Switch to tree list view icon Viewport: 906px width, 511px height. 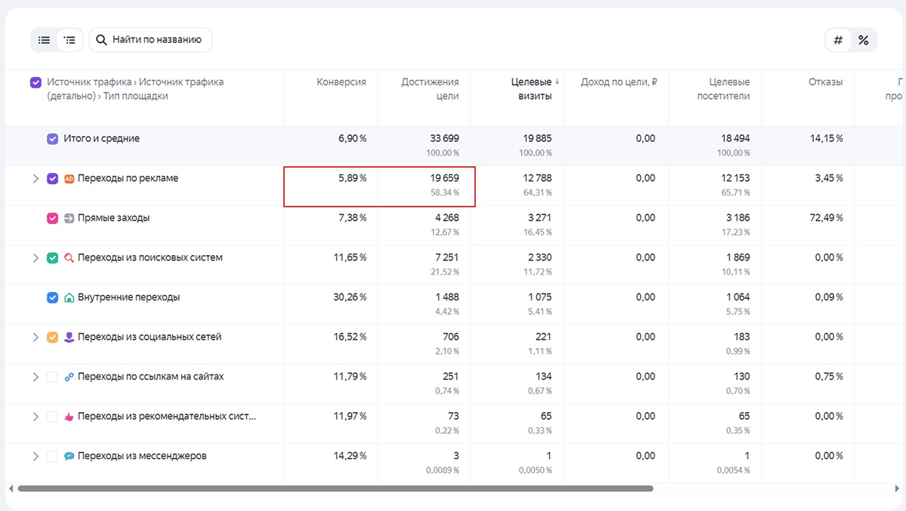click(70, 40)
